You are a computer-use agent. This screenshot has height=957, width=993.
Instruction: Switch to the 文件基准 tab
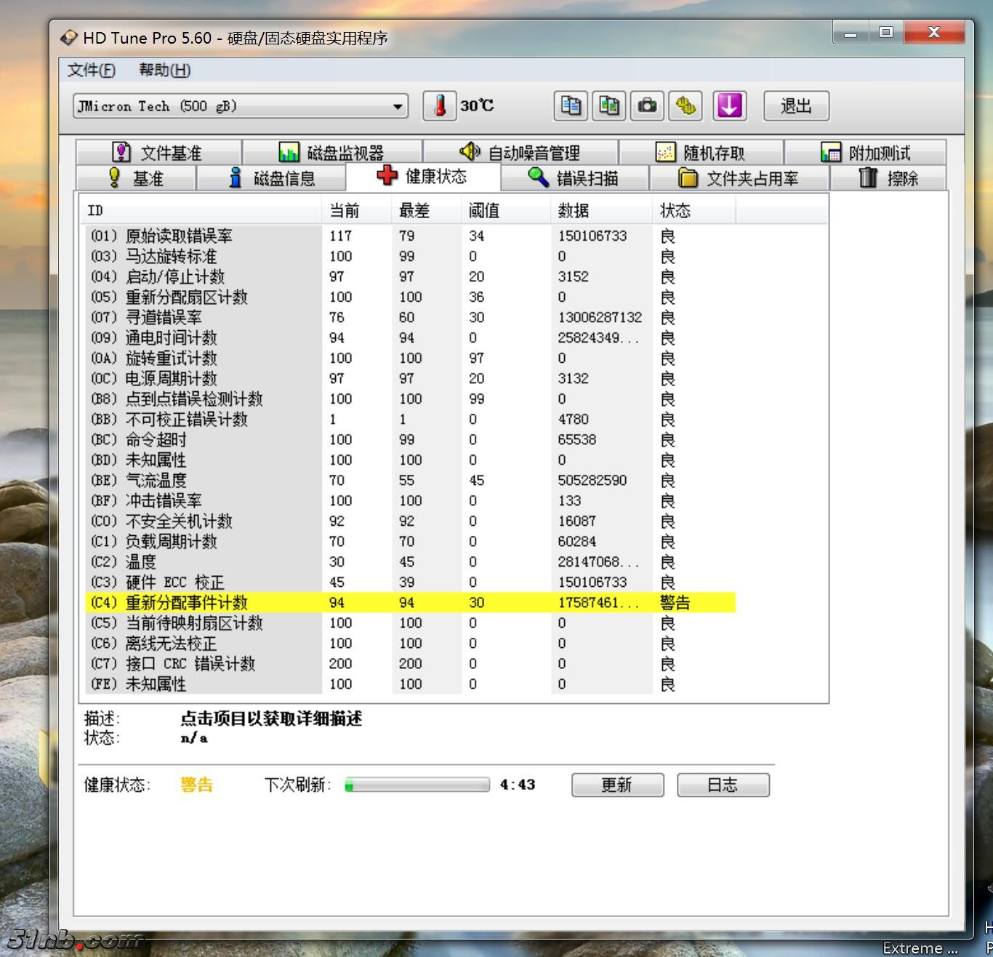click(x=158, y=153)
